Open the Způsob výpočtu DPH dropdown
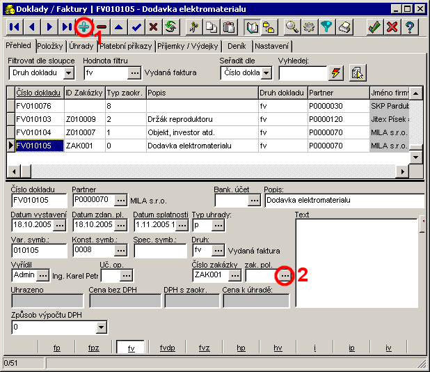The height and width of the screenshot is (372, 430). (x=101, y=327)
